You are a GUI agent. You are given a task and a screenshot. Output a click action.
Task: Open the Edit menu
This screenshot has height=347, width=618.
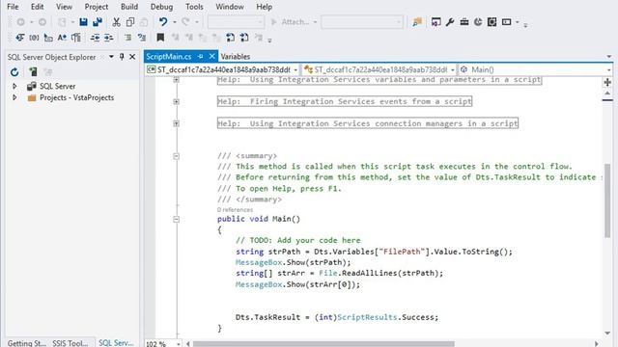coord(37,7)
